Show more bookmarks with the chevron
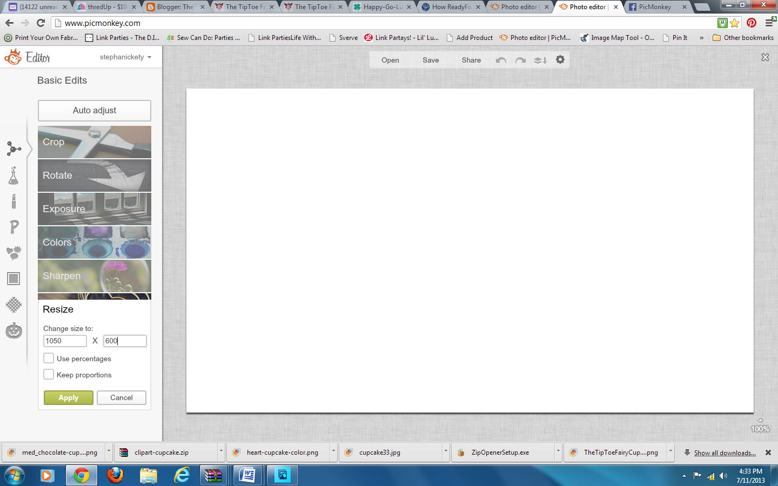The image size is (778, 486). pos(701,38)
